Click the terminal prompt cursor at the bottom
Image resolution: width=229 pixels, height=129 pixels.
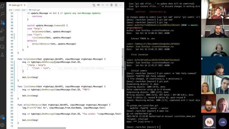[160, 127]
